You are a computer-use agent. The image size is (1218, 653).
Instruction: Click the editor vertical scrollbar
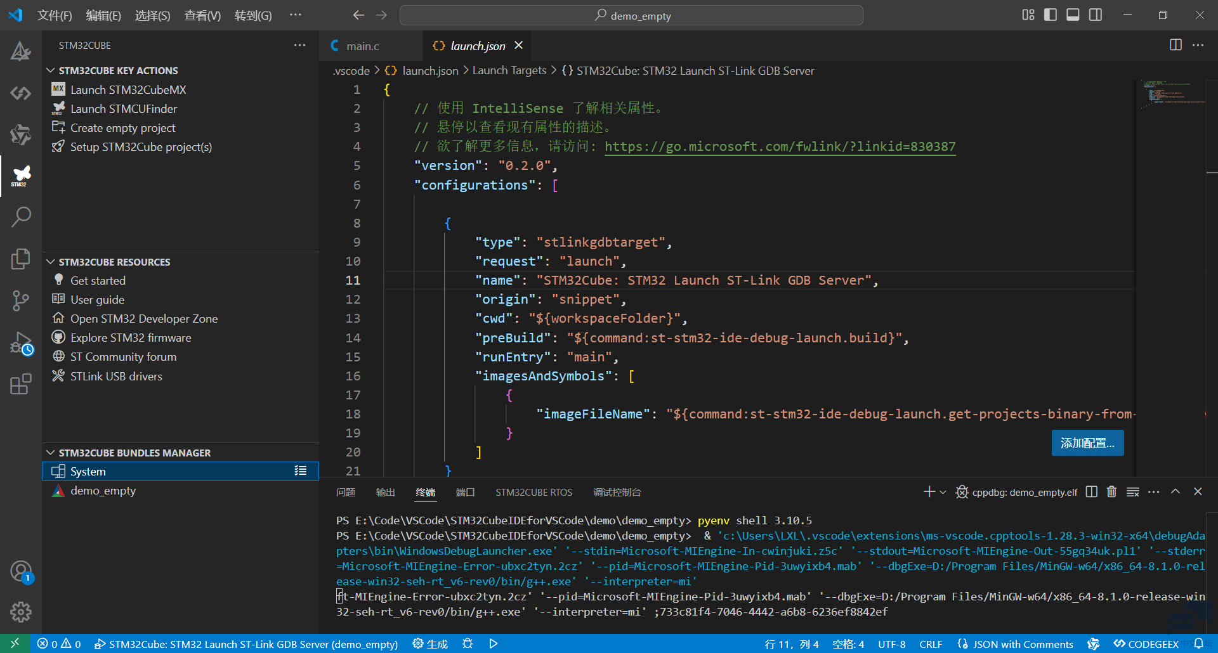[x=1212, y=279]
